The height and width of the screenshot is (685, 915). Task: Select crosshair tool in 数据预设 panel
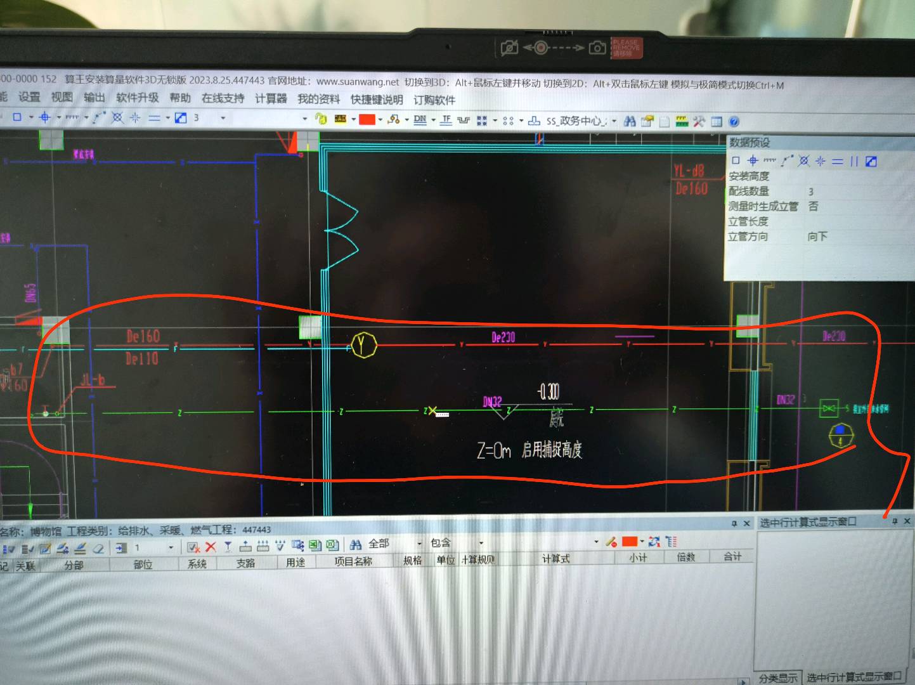[753, 160]
